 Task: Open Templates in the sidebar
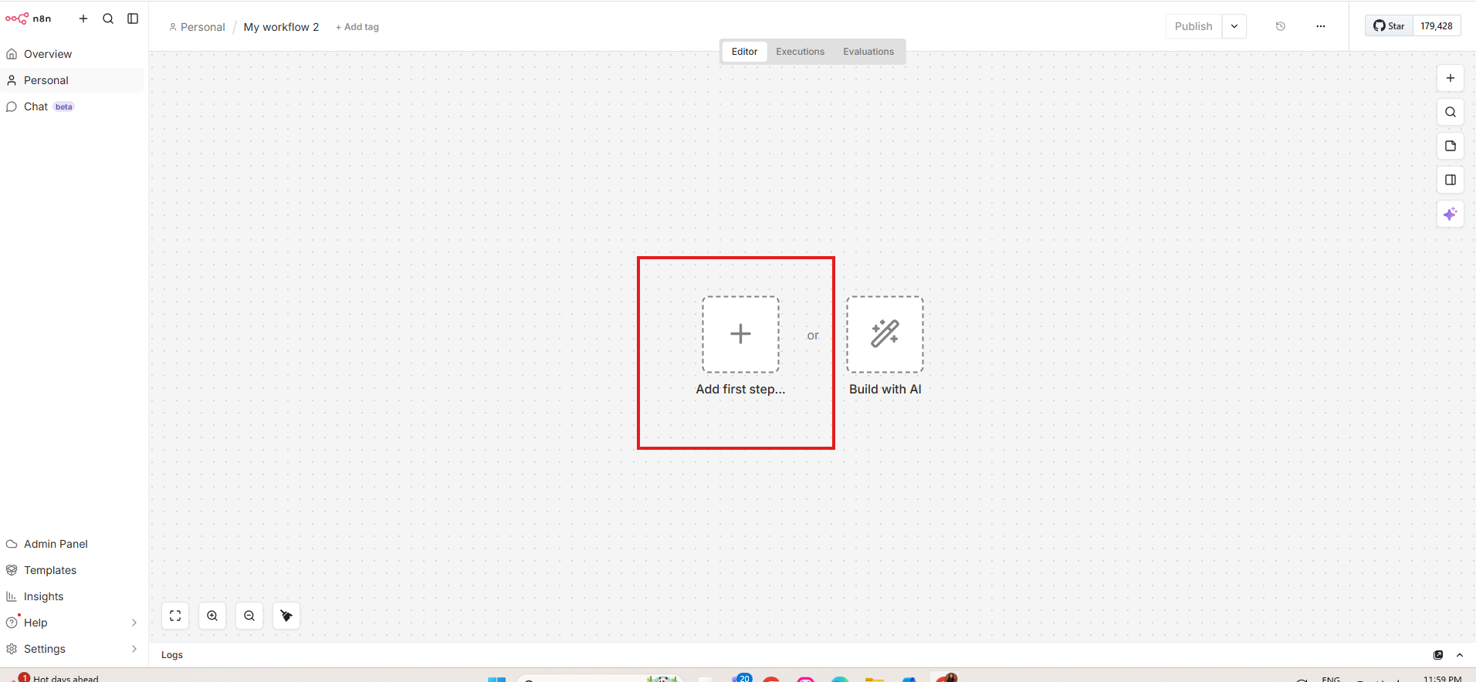50,570
